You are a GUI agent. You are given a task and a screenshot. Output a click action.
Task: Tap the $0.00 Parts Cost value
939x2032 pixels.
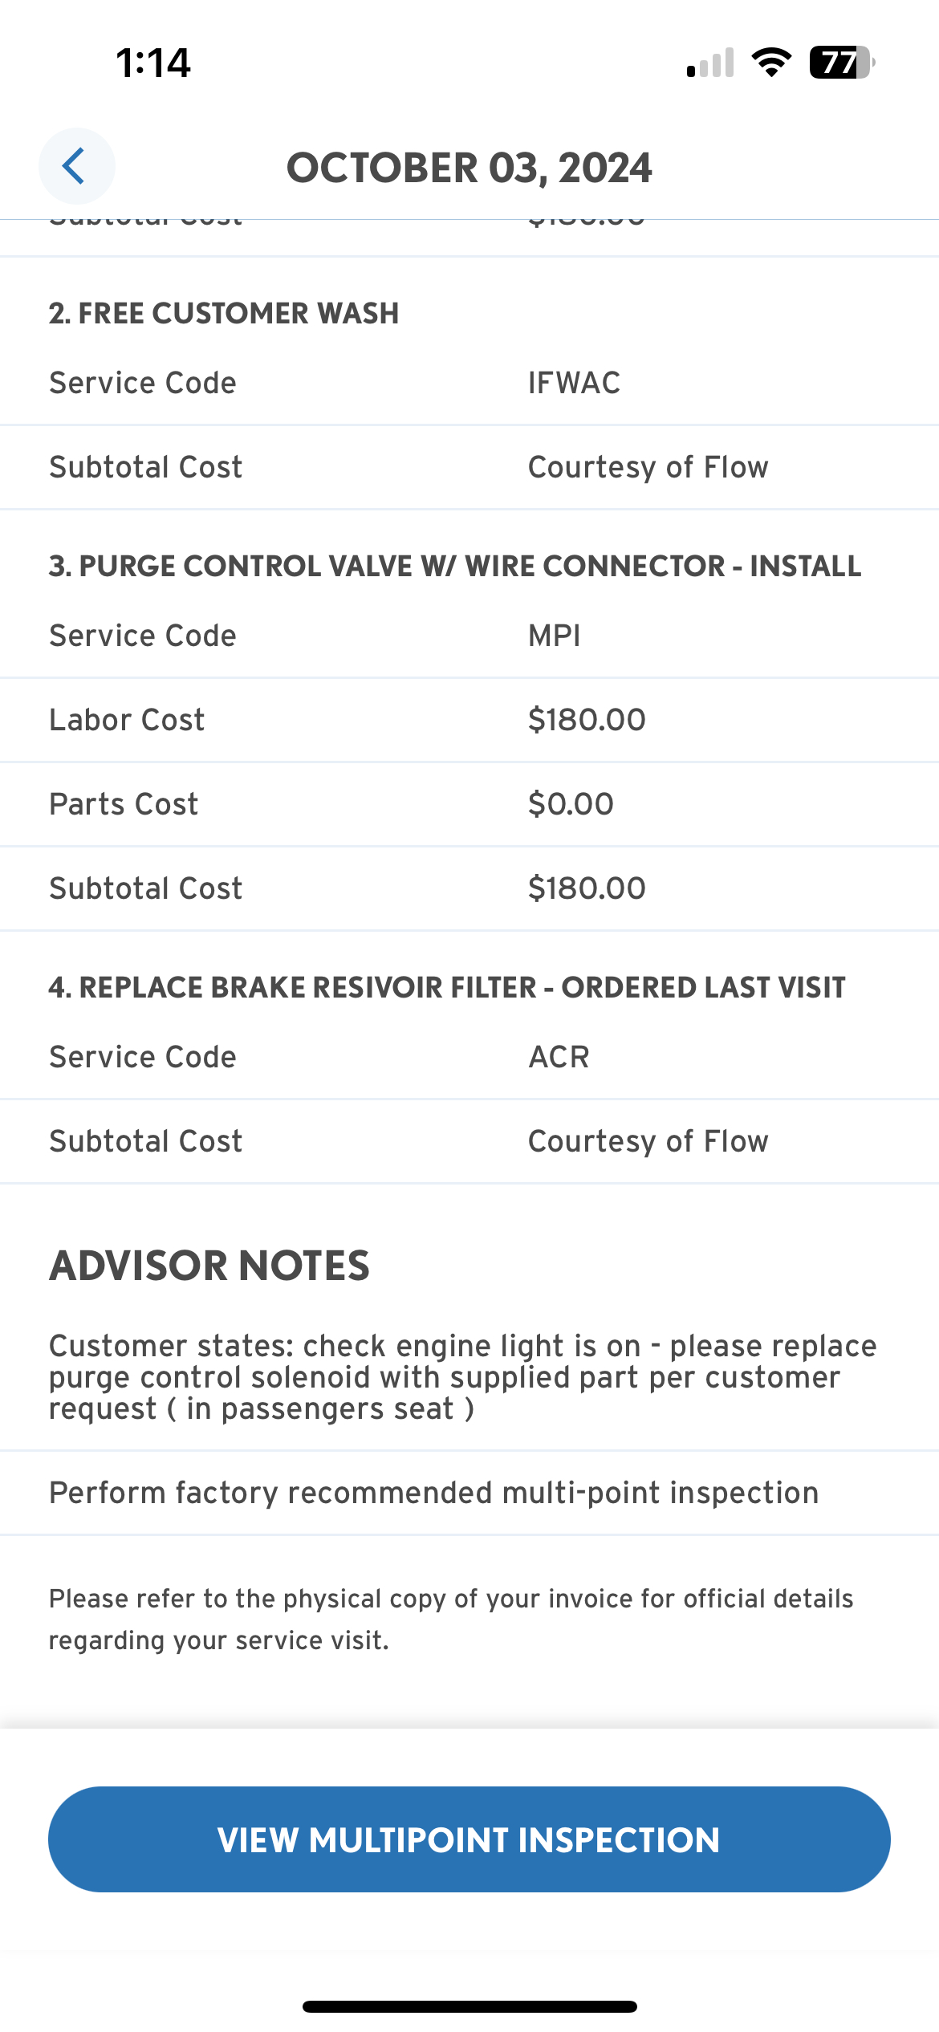coord(571,804)
